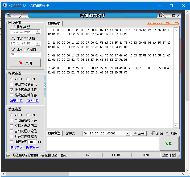
Task: Click the TX:0 counter in status bar
Action: click(x=146, y=155)
